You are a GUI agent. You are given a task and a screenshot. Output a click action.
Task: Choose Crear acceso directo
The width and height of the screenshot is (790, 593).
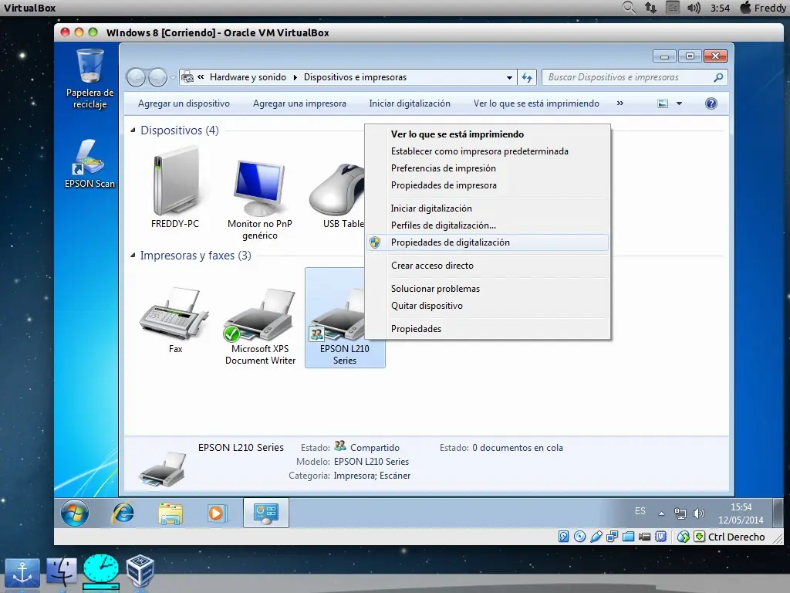click(x=488, y=266)
